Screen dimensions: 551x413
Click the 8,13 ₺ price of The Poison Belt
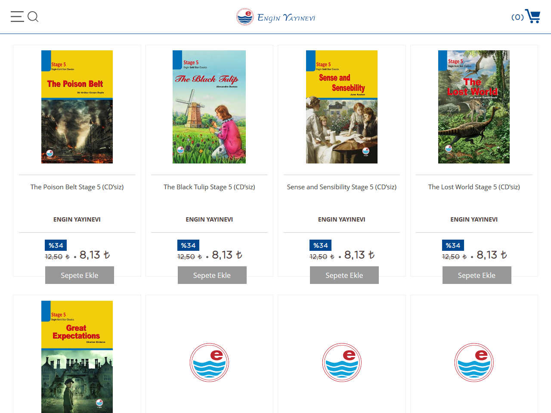click(x=95, y=255)
